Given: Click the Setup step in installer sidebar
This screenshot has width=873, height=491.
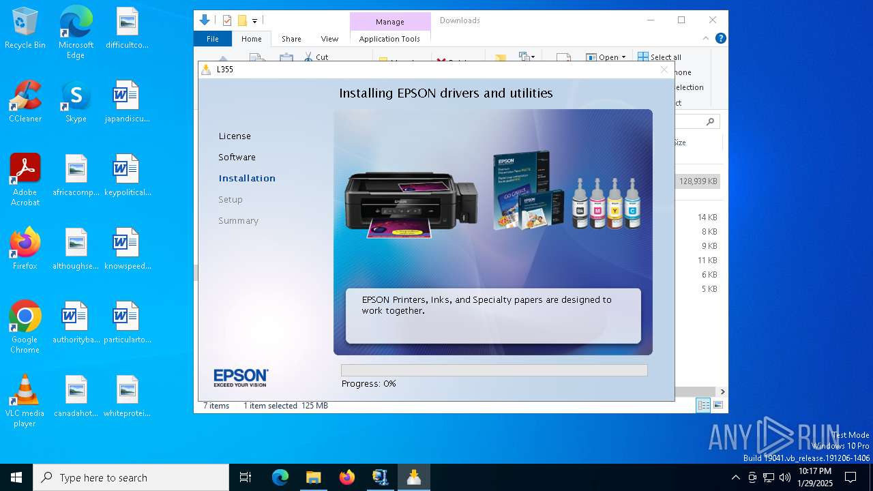Looking at the screenshot, I should 231,200.
